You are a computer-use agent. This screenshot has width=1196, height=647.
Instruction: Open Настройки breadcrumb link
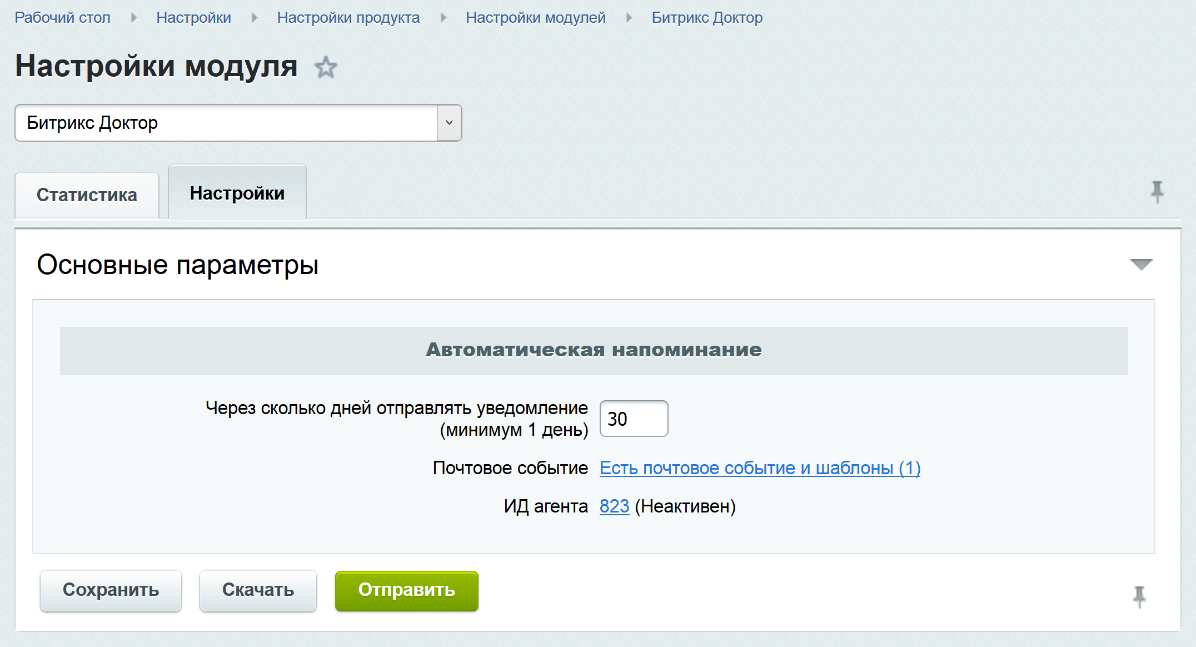click(193, 18)
